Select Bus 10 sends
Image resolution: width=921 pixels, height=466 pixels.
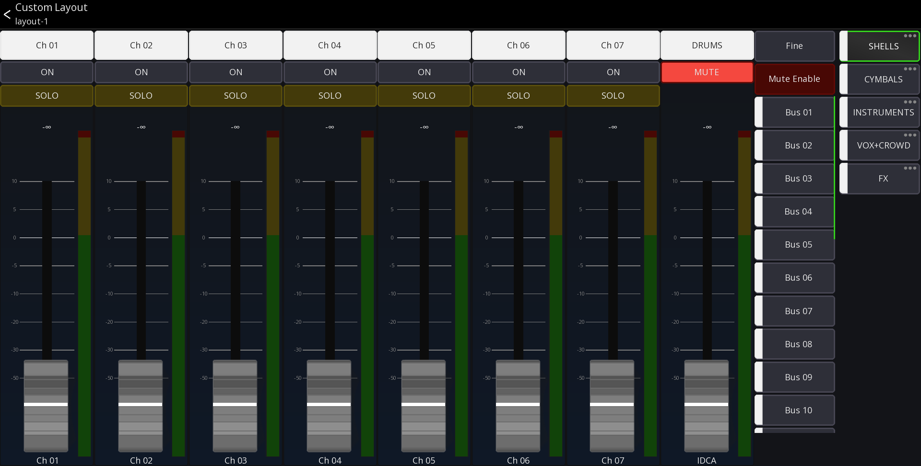point(794,410)
